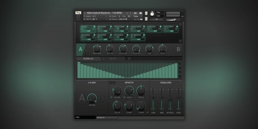Adjust the M Freq equalizer slider

click(x=170, y=99)
